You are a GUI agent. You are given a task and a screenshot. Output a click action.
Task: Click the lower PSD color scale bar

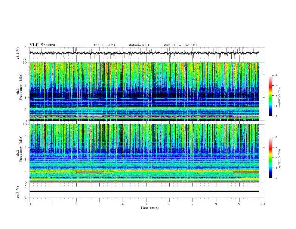[270, 158]
